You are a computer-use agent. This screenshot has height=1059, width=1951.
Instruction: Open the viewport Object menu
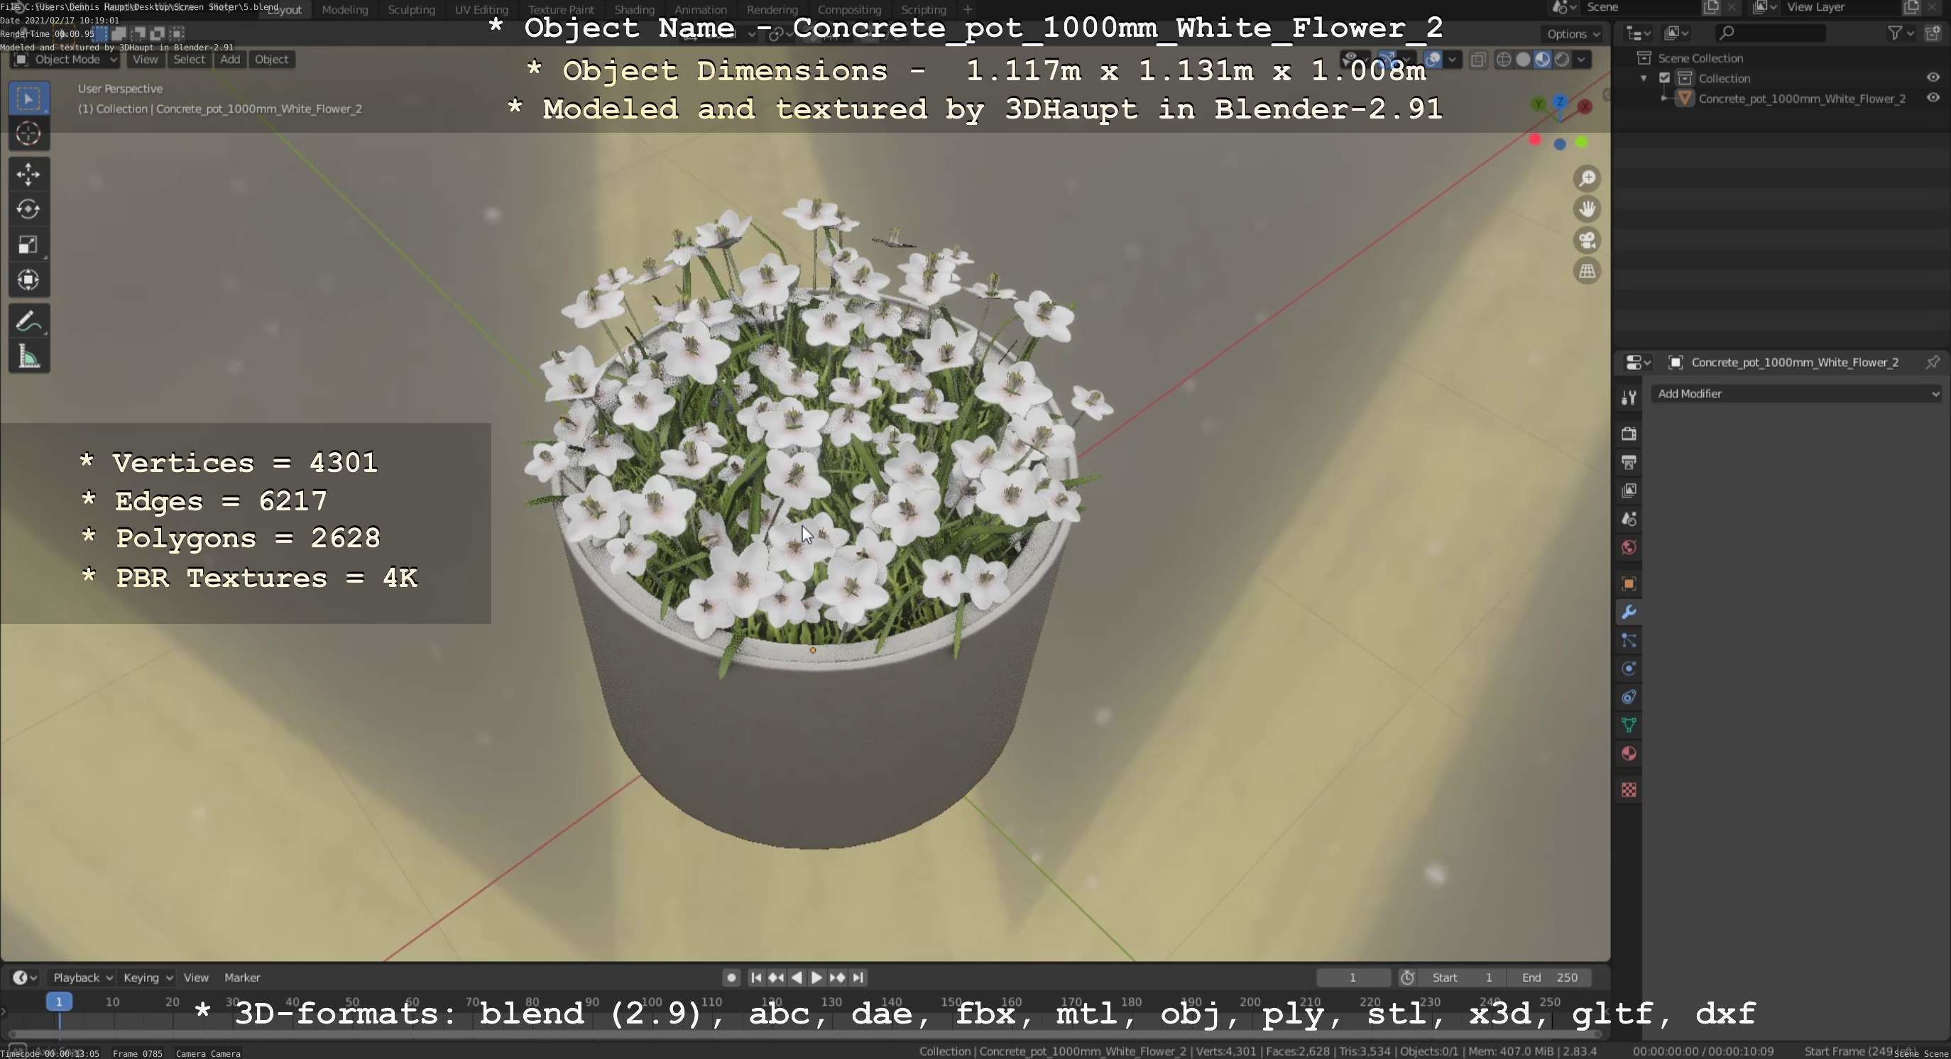tap(271, 59)
